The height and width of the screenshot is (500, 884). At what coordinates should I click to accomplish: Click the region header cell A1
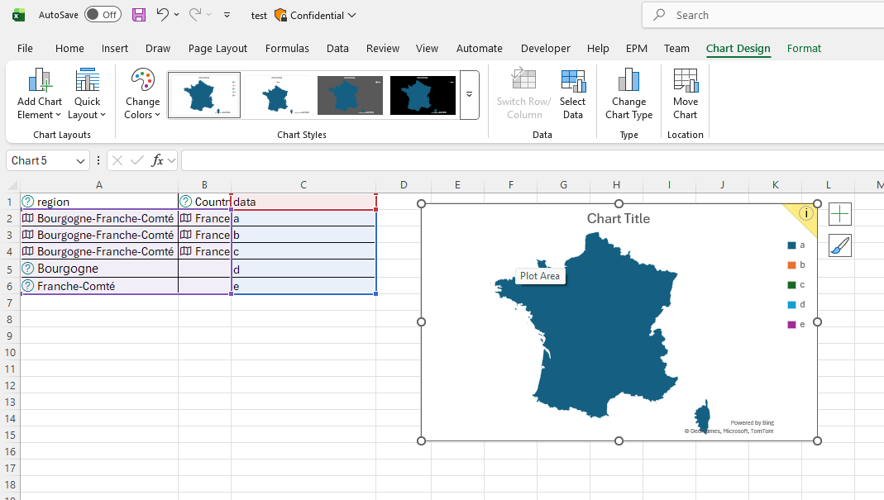[98, 202]
